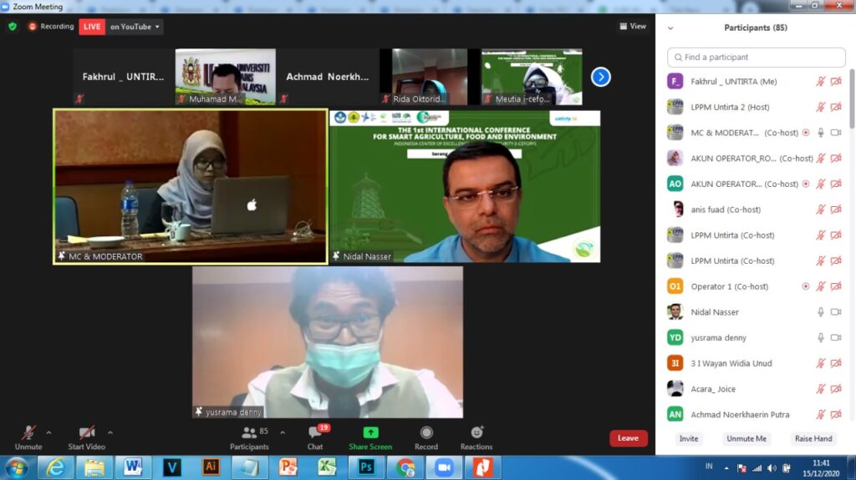Open audio options arrow beside Unmute
Viewport: 856px width, 480px height.
coord(49,432)
